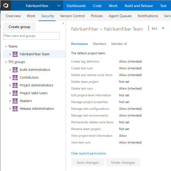
Task: Expand the FabrikamFiber Team node
Action: 10,54
